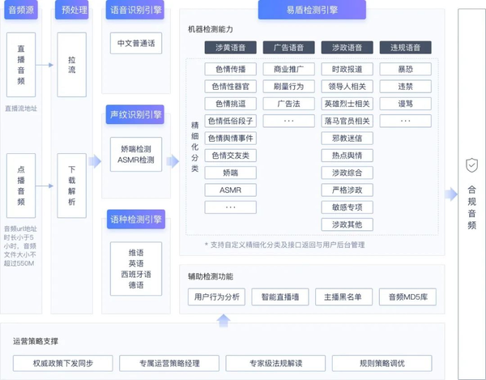Click the arrow pointing to the 合规音频 column
486x380 pixels.
pyautogui.click(x=451, y=193)
